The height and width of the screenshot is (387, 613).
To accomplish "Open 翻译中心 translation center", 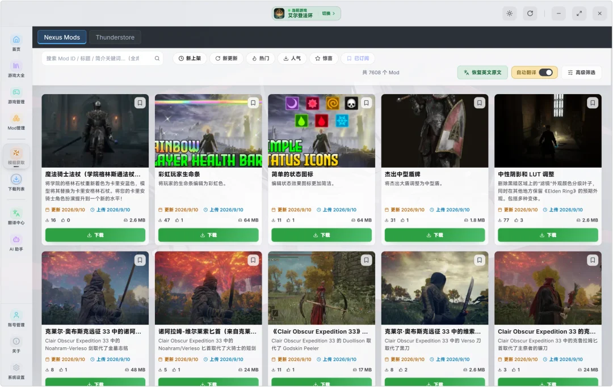I will click(16, 216).
